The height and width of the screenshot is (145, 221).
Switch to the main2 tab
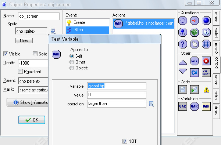pos(216,48)
